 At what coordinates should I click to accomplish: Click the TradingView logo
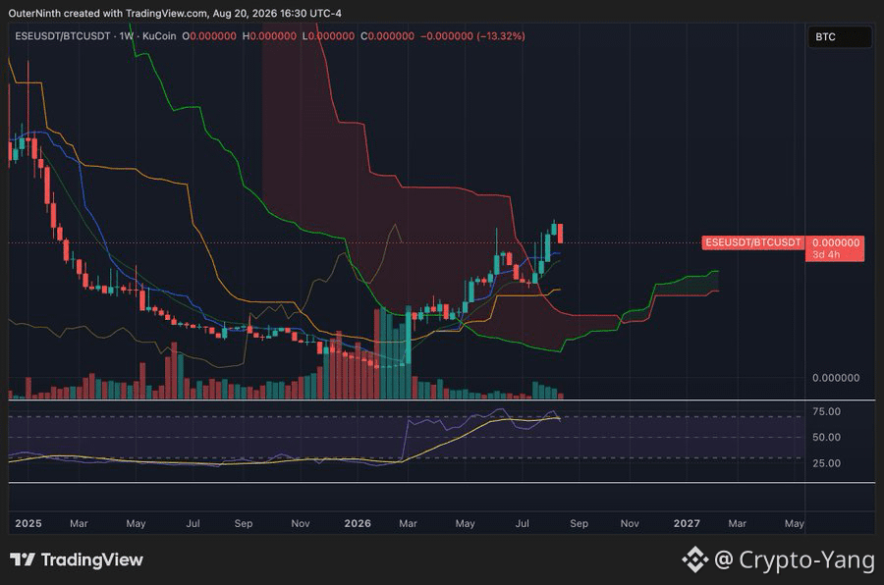coord(76,559)
